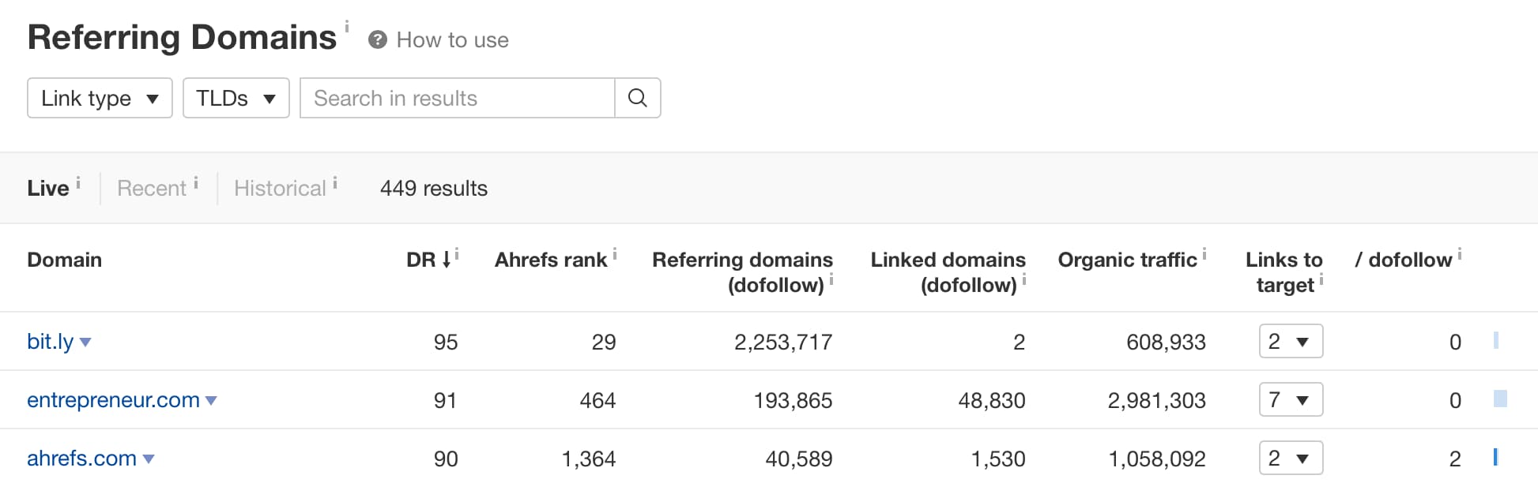Switch to the Historical tab
The image size is (1538, 483).
tap(280, 189)
